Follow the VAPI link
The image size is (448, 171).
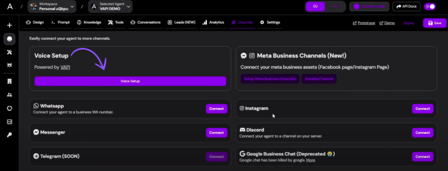click(x=65, y=67)
